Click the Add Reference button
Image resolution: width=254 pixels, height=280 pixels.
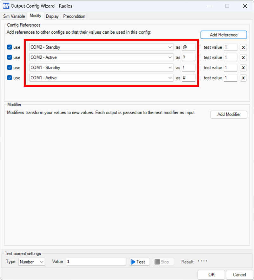click(x=224, y=35)
